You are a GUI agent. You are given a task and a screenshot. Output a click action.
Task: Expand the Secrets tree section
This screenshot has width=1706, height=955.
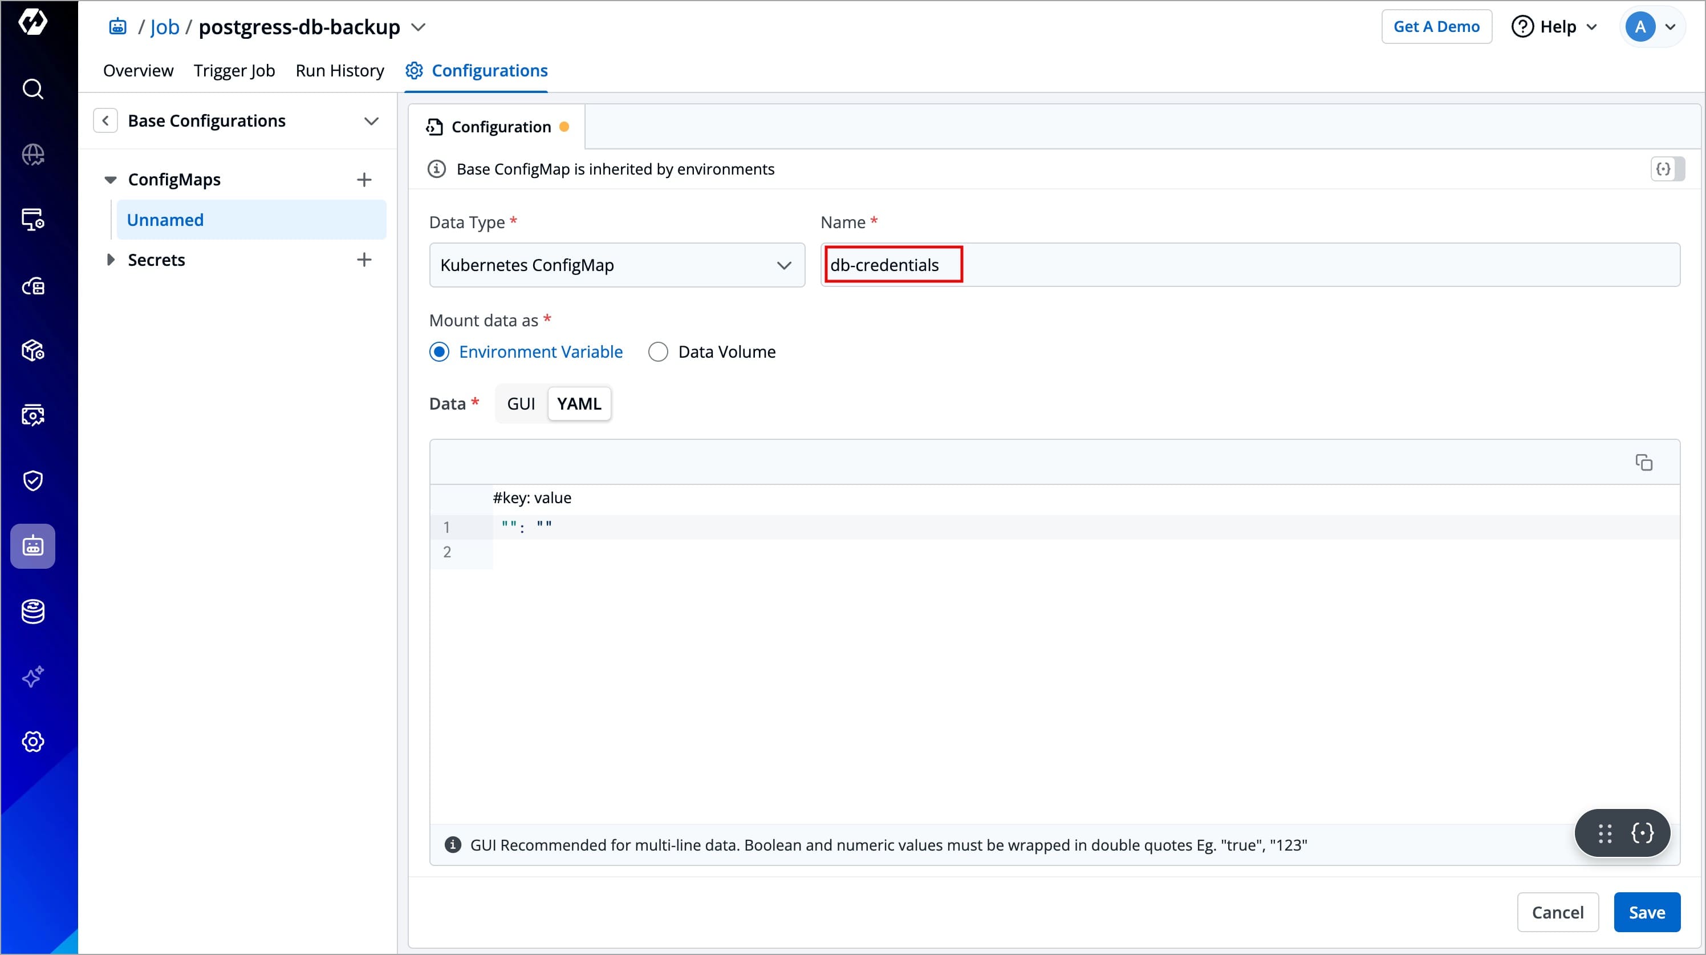[111, 260]
